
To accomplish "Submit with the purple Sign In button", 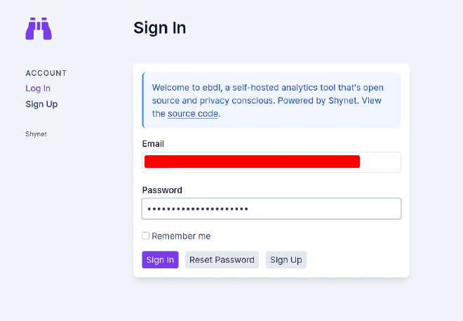I will [160, 259].
